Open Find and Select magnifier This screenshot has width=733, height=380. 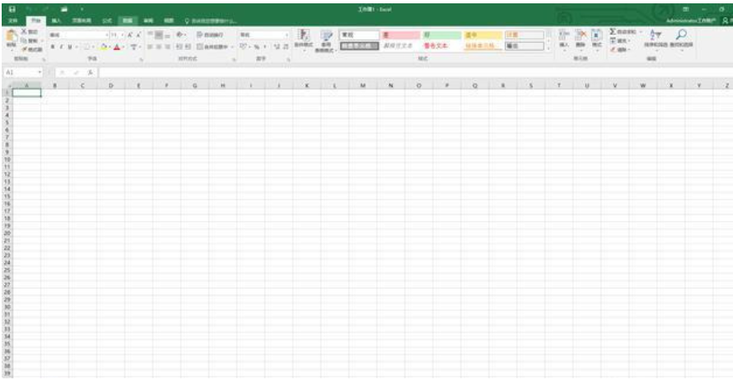[x=681, y=39]
